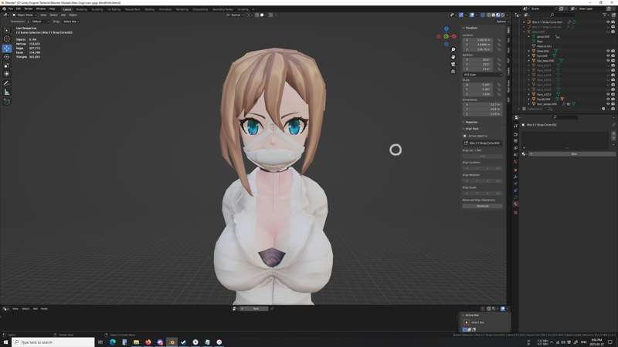Open the File menu
This screenshot has width=618, height=347.
tap(11, 8)
